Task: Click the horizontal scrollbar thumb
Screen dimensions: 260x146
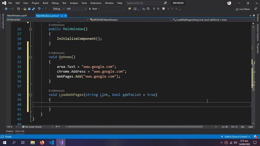Action: coord(135,127)
